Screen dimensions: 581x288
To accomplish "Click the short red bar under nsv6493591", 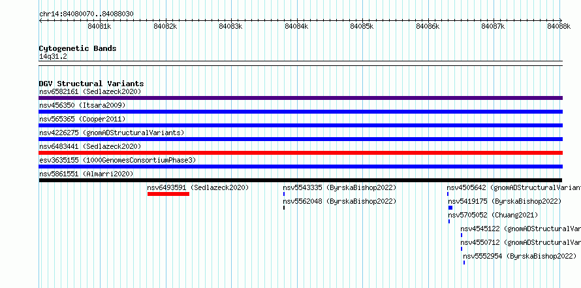I will click(x=168, y=194).
